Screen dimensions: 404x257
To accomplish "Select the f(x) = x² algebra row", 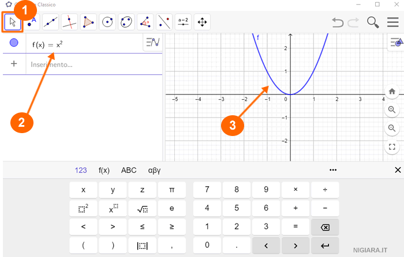I will click(83, 44).
